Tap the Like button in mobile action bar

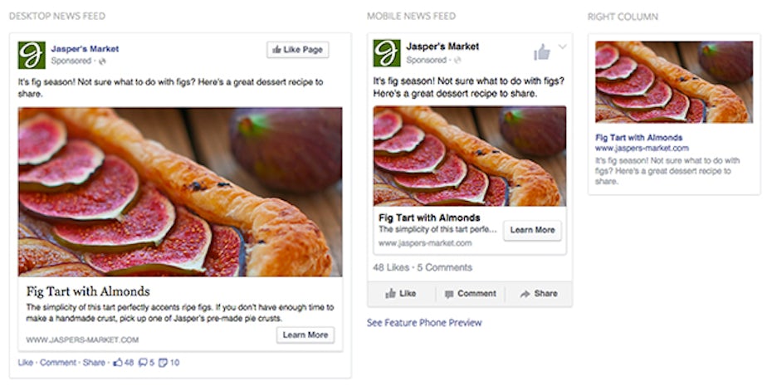pyautogui.click(x=401, y=293)
